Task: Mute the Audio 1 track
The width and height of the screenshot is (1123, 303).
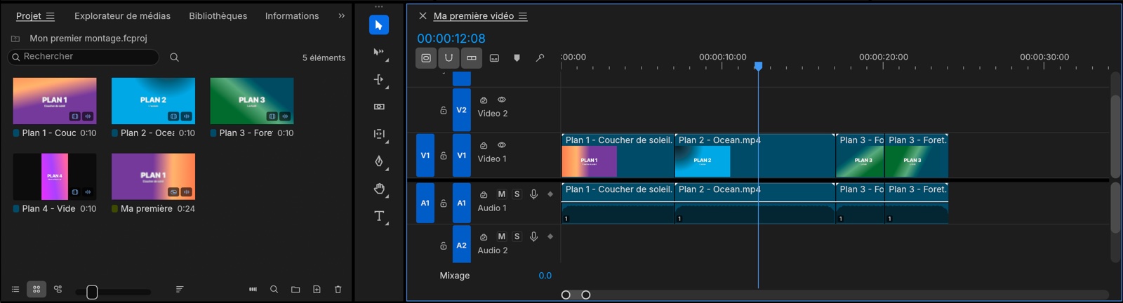Action: (x=501, y=194)
